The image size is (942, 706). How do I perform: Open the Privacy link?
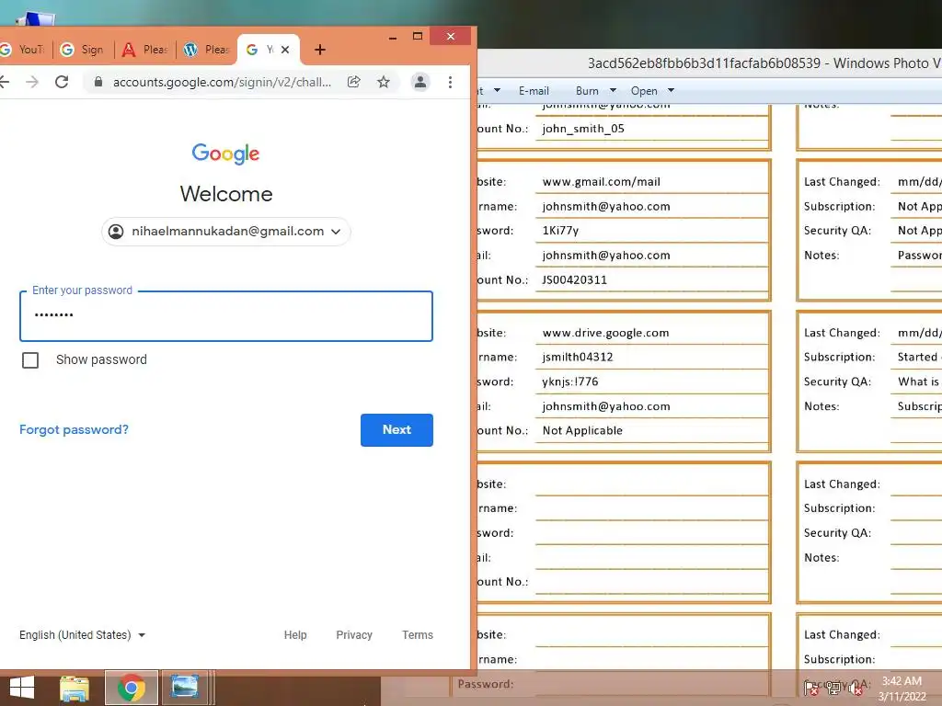point(354,635)
